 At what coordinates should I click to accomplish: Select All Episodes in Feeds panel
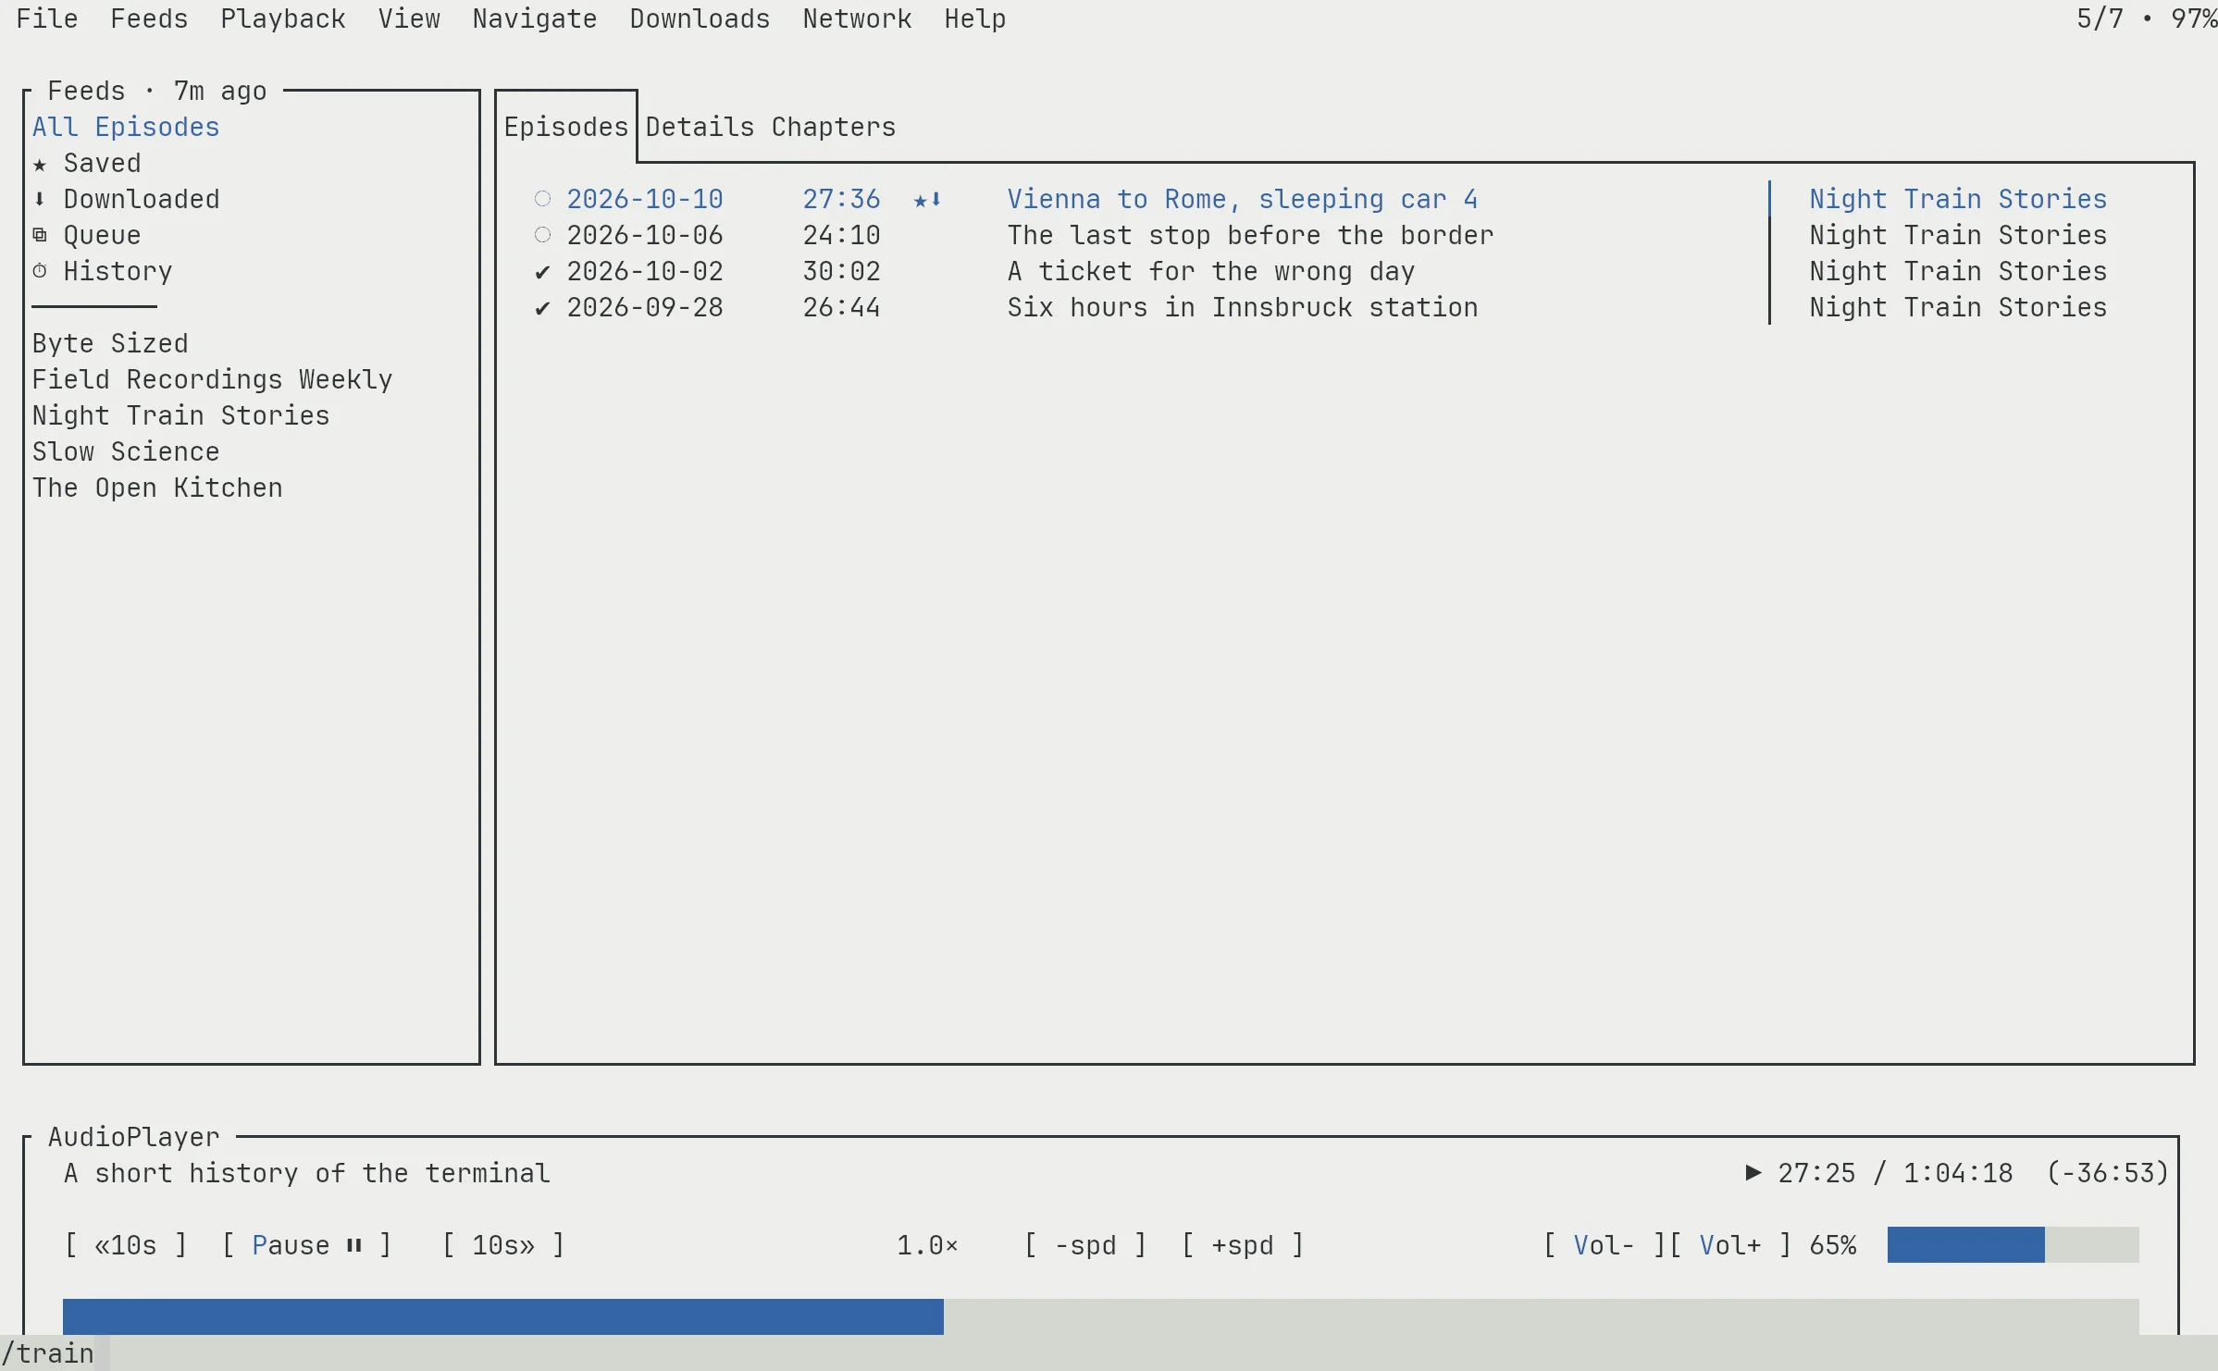tap(126, 127)
